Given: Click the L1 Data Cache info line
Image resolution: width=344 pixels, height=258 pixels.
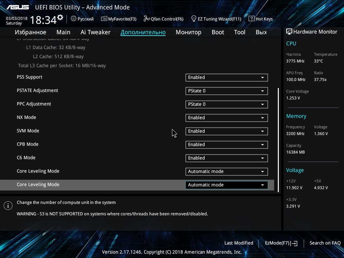Looking at the screenshot, I should pyautogui.click(x=56, y=48).
